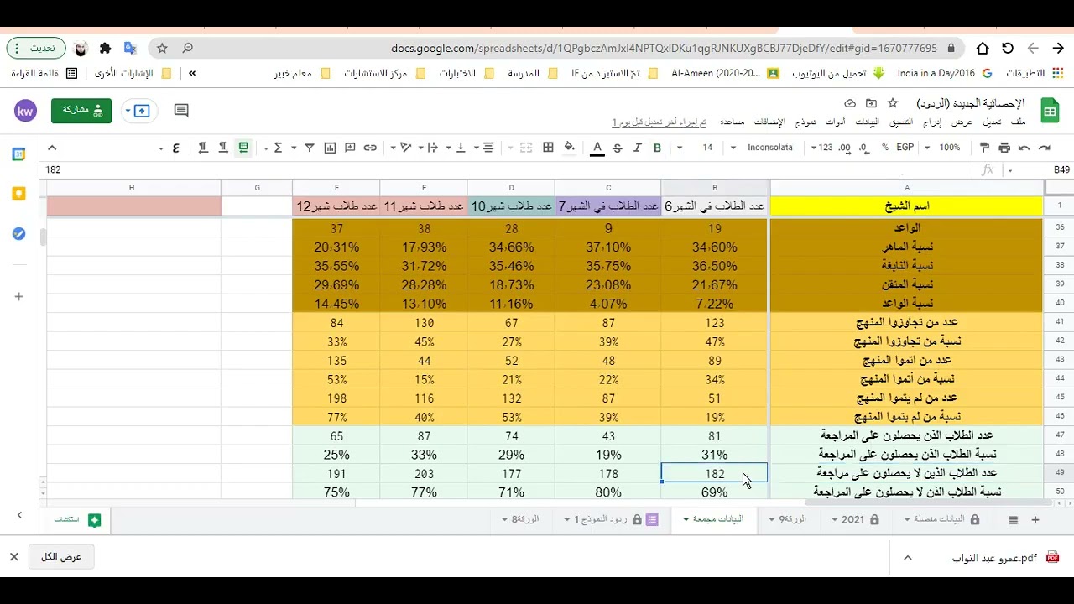Image resolution: width=1074 pixels, height=604 pixels.
Task: Open the all sheets list icon
Action: (x=1013, y=520)
